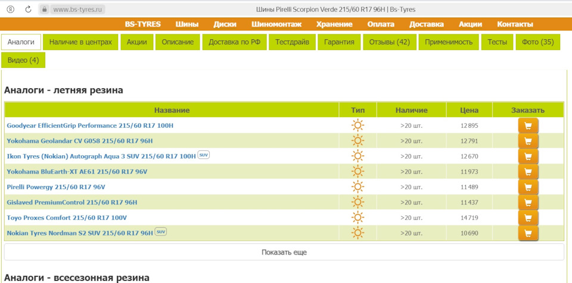Add Yokohama Geolandar CV G058 to cart
Image resolution: width=572 pixels, height=283 pixels.
point(528,141)
